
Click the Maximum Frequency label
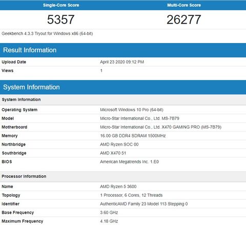pyautogui.click(x=23, y=221)
